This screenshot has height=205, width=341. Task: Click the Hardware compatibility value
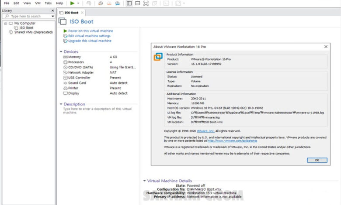point(212,193)
